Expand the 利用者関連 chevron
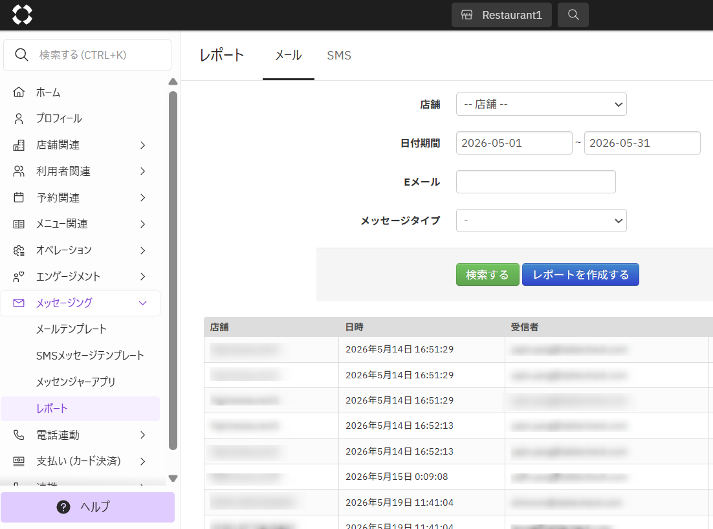Image resolution: width=713 pixels, height=529 pixels. [143, 171]
